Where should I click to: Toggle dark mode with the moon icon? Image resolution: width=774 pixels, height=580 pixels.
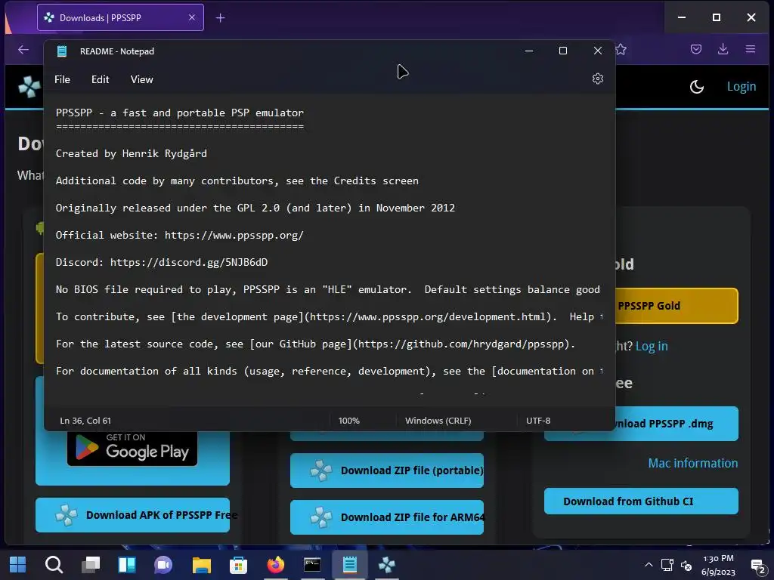point(696,87)
